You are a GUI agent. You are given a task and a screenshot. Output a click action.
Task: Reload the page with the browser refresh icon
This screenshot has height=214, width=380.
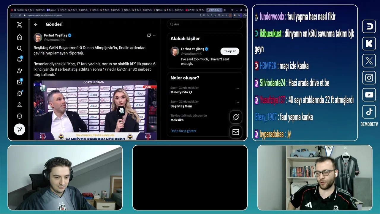tap(20, 15)
